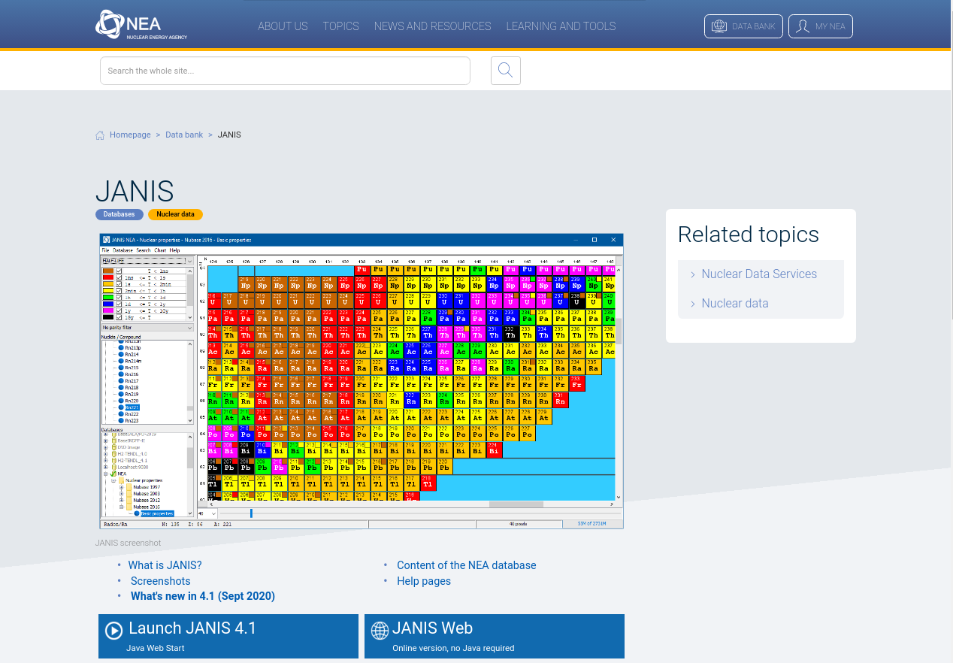Go to DATA BANK via globe button
Image resolution: width=953 pixels, height=663 pixels.
click(x=743, y=26)
